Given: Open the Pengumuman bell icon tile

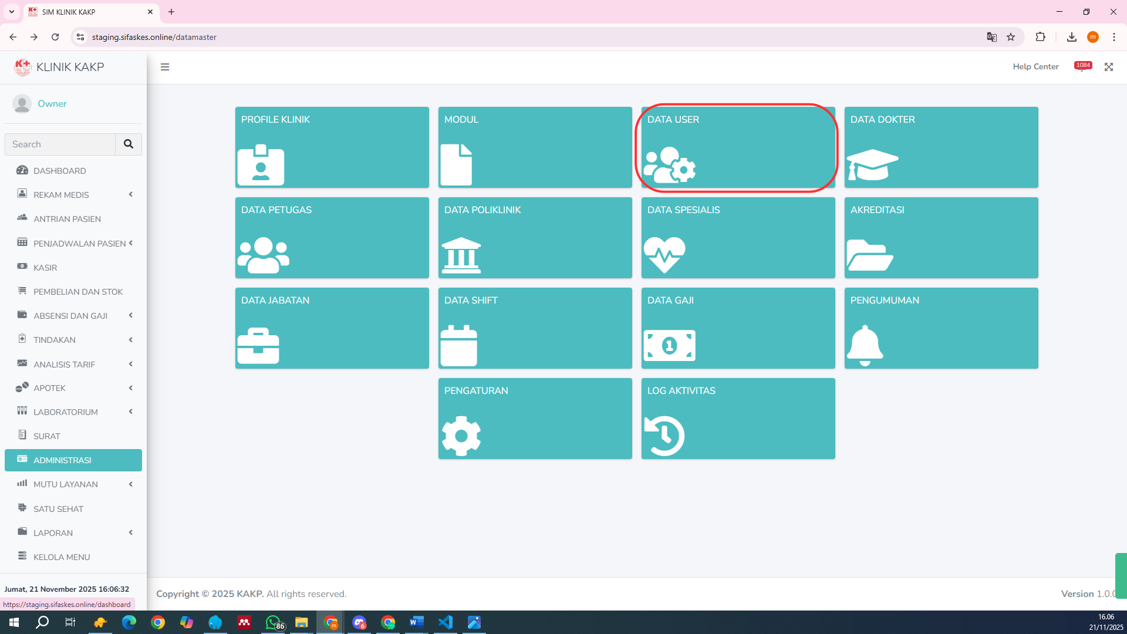Looking at the screenshot, I should (x=865, y=345).
